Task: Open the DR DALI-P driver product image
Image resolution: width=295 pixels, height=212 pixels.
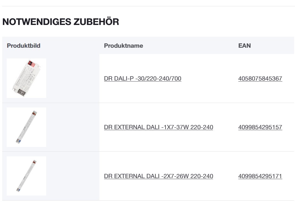Action: coord(26,78)
